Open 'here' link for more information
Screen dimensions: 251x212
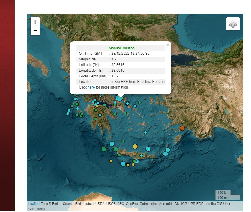coord(91,87)
